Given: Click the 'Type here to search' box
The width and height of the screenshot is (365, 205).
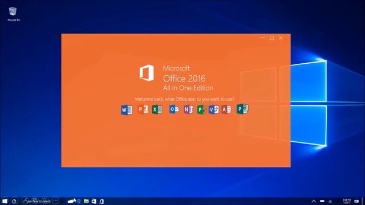Looking at the screenshot, I should 38,201.
